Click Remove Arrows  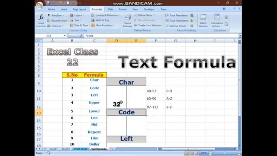[176, 26]
